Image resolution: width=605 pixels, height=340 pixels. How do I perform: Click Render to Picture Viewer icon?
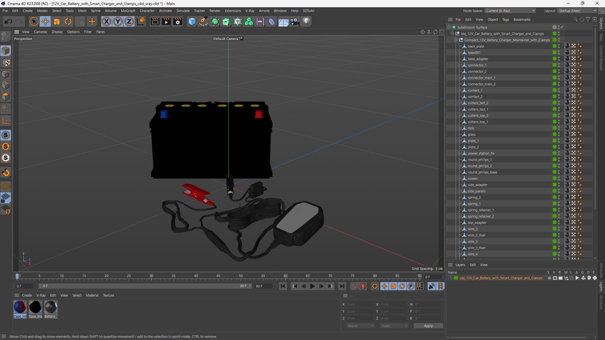[166, 21]
